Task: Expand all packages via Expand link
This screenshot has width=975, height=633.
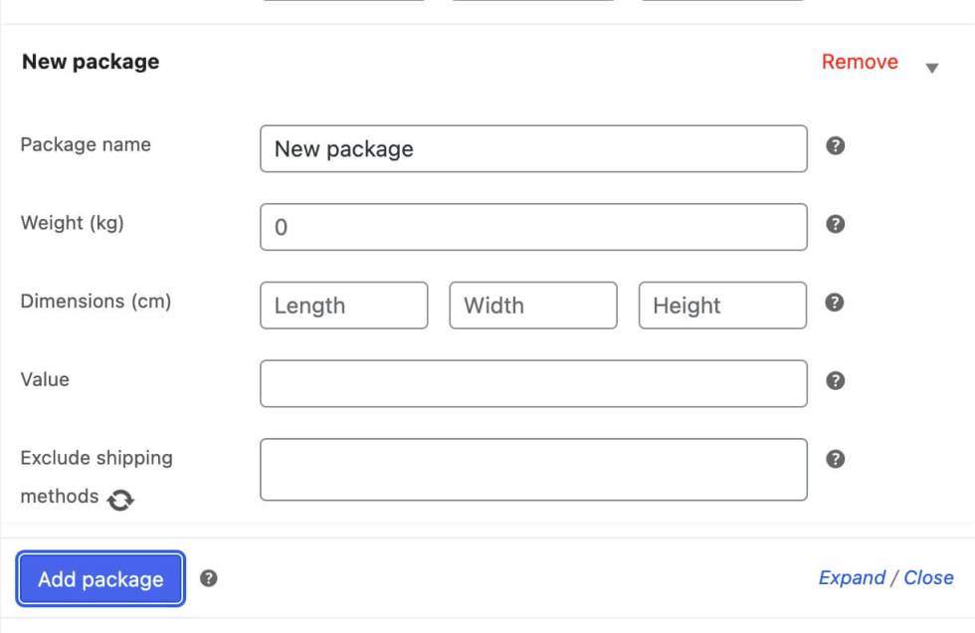Action: point(852,578)
